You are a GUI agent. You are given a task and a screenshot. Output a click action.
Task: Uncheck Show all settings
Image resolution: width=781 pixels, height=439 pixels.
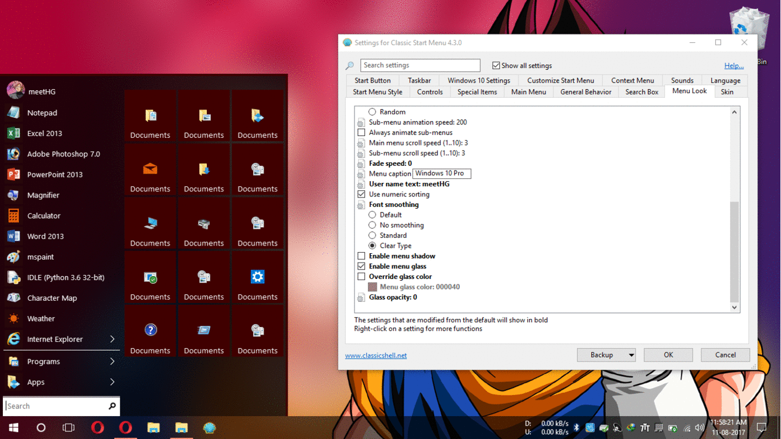(496, 66)
